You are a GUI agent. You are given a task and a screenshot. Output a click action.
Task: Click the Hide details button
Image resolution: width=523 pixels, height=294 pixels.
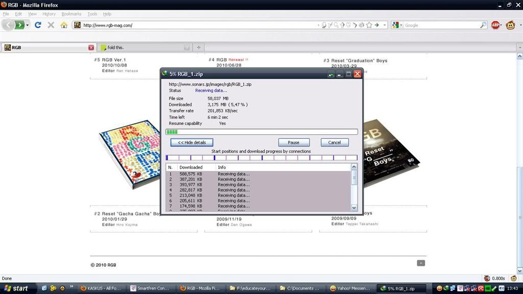point(192,142)
